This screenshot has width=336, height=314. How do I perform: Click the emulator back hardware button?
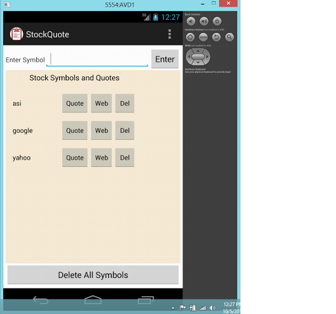pos(217,37)
